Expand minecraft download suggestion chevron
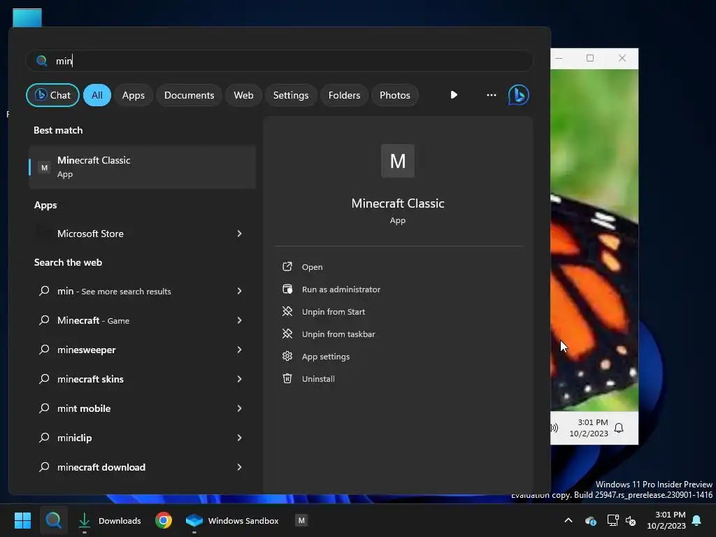 (239, 466)
